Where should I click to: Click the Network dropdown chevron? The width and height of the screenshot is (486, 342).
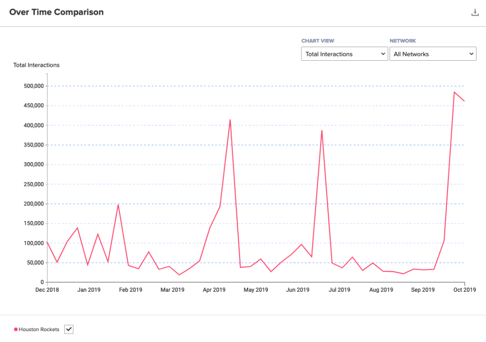pos(471,54)
